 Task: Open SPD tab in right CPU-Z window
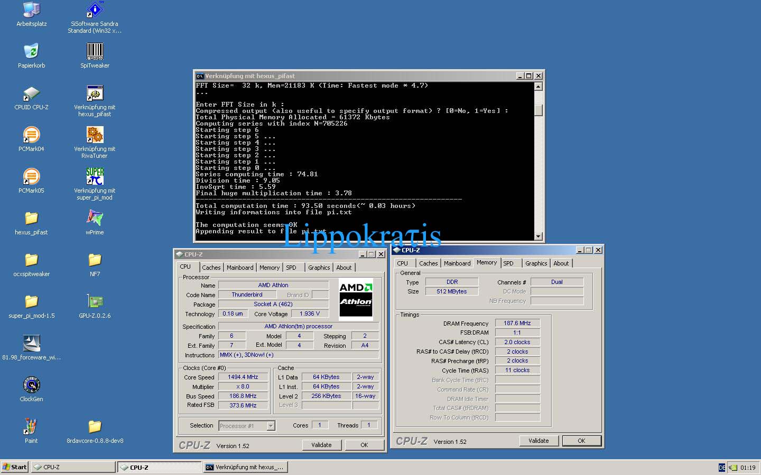(508, 263)
